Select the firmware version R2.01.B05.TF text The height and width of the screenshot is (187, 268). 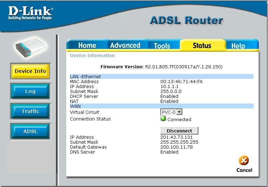point(184,67)
